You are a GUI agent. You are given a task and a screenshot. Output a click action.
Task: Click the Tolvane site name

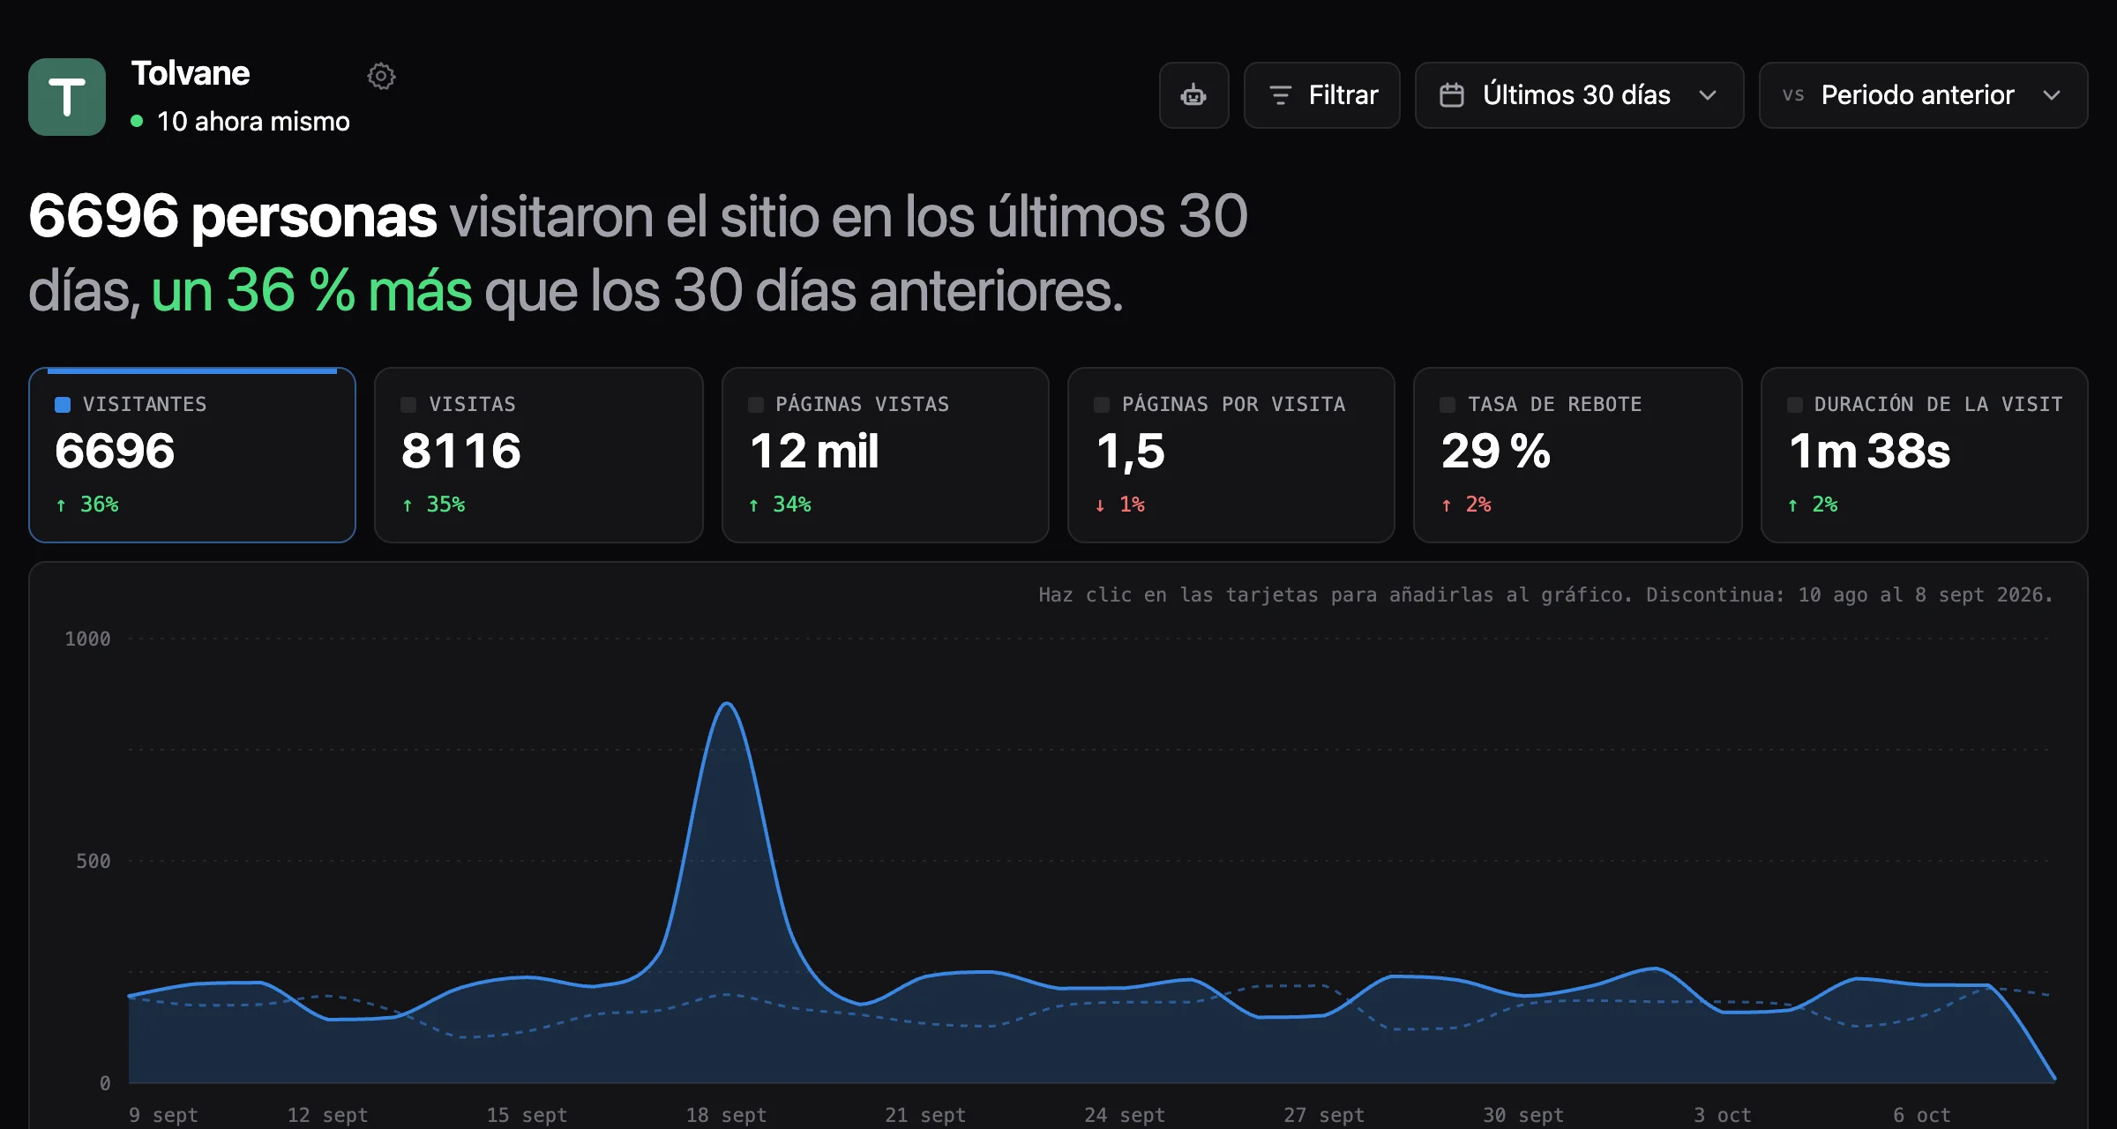(191, 73)
